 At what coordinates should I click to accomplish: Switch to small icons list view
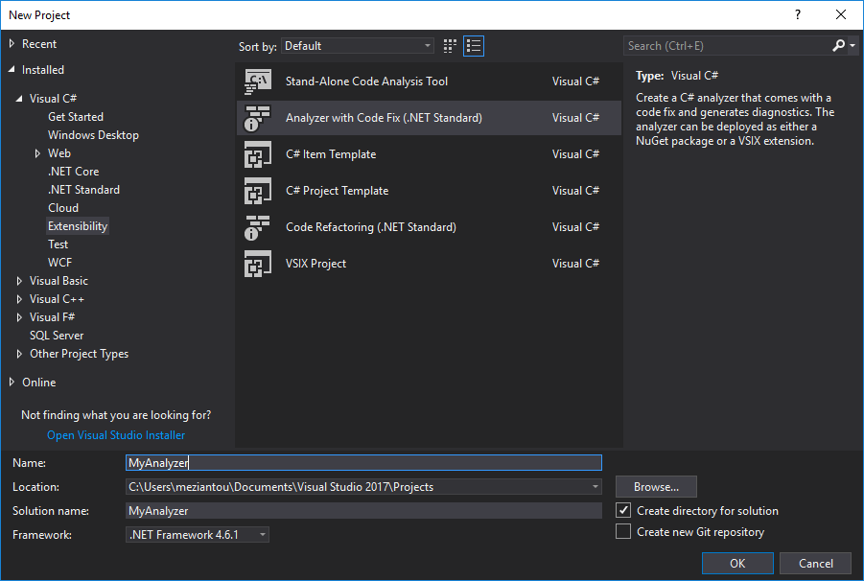[x=474, y=46]
